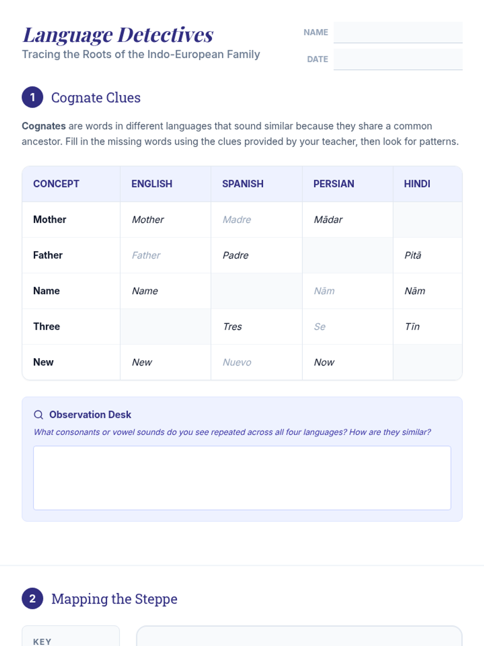Click the HINDI column header
484x646 pixels.
coord(417,184)
